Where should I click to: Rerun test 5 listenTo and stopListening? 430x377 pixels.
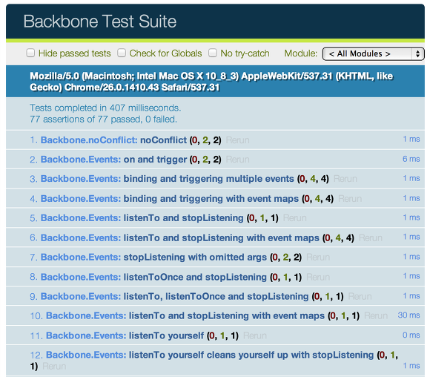[295, 218]
